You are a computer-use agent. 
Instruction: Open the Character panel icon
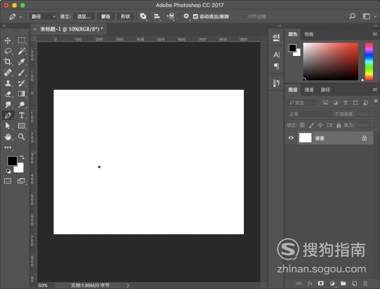[277, 55]
